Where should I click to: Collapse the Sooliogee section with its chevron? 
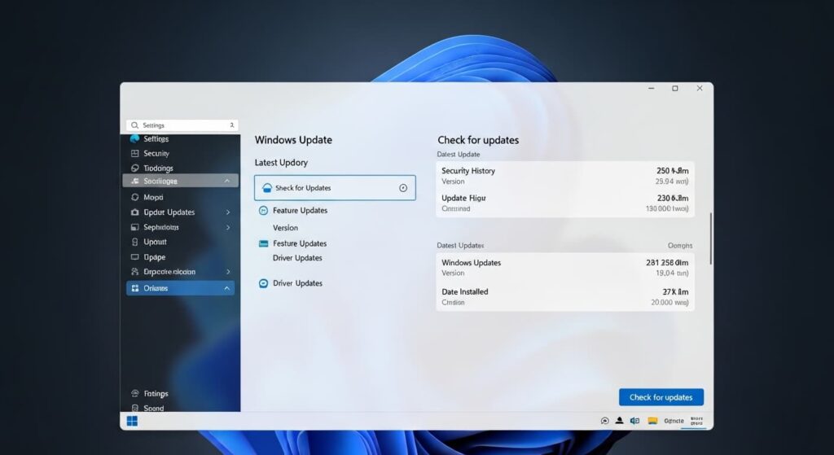[x=227, y=182]
